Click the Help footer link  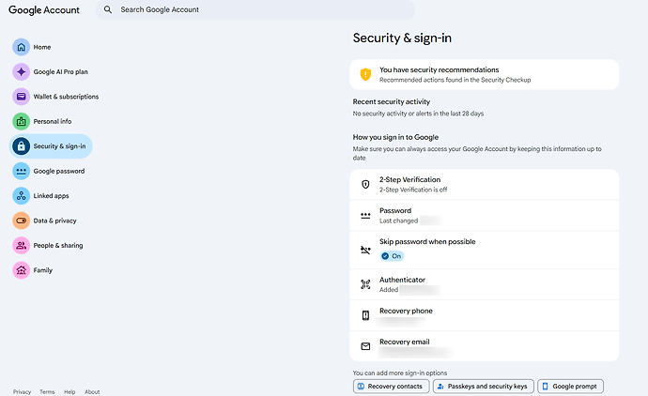69,392
